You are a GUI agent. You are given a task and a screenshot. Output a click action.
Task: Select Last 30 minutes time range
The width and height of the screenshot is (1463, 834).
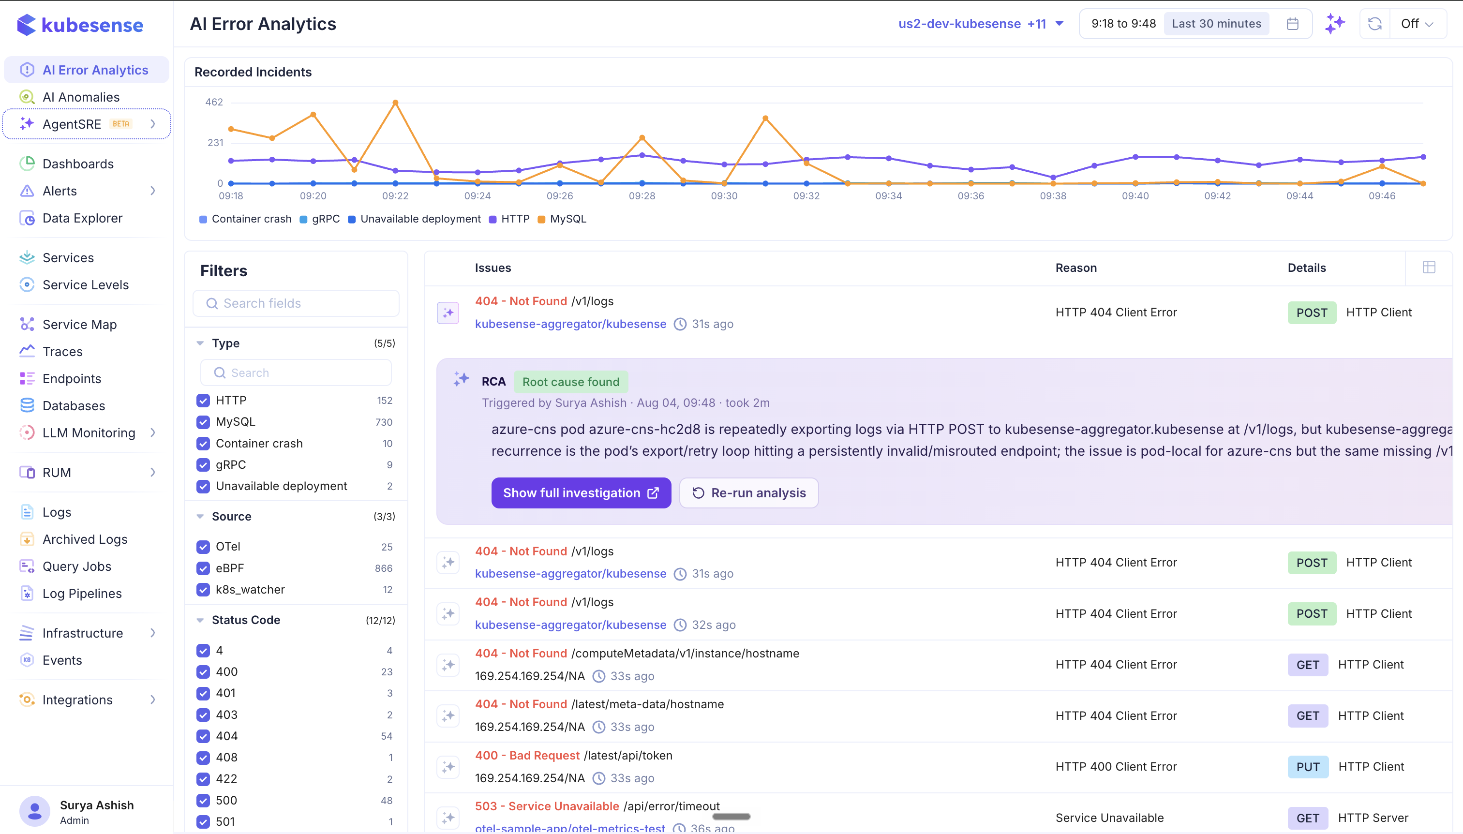pos(1216,24)
